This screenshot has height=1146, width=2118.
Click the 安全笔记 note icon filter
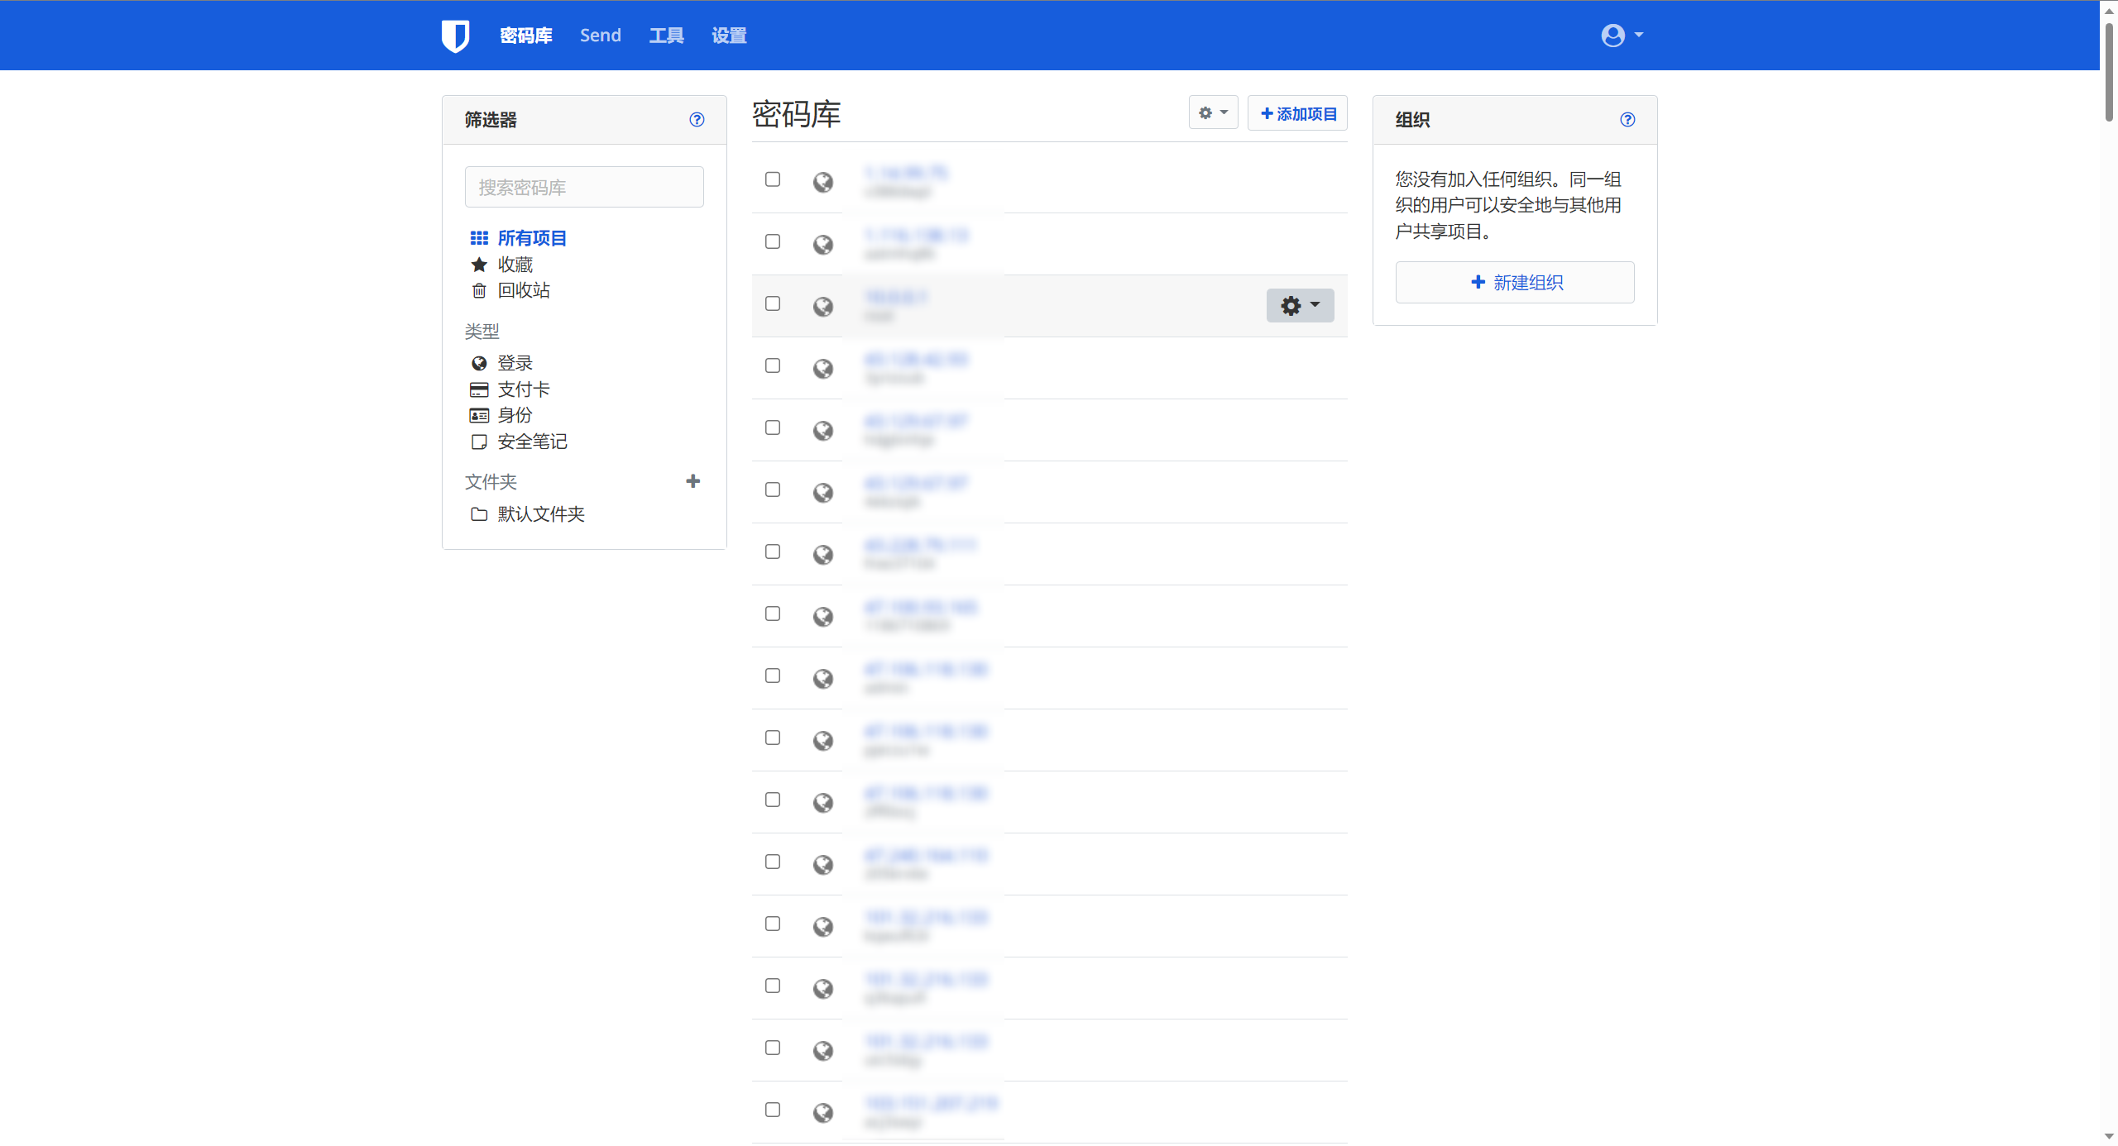click(x=479, y=442)
